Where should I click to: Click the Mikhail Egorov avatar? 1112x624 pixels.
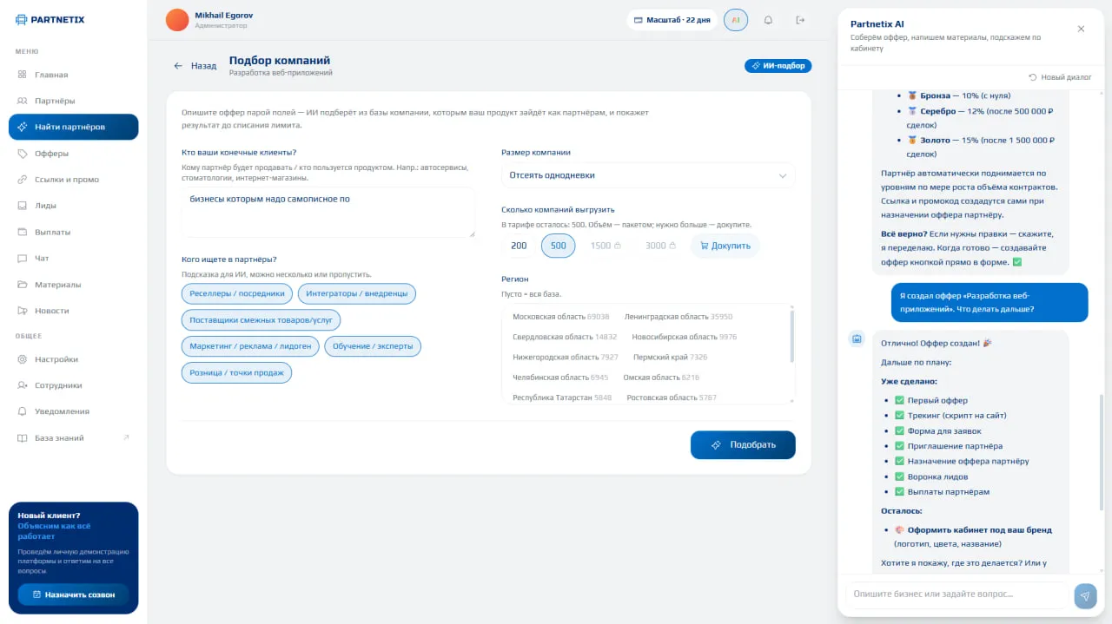[177, 20]
